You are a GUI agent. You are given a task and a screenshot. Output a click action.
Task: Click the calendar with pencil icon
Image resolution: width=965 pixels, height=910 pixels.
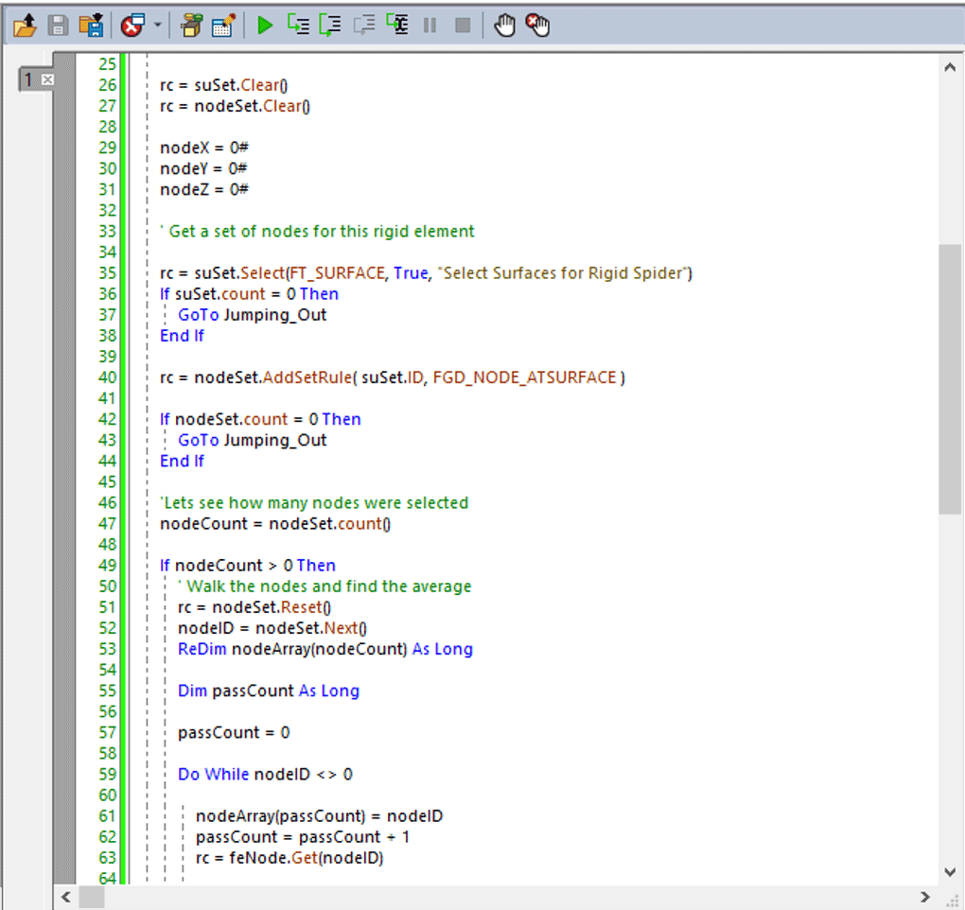pyautogui.click(x=223, y=26)
